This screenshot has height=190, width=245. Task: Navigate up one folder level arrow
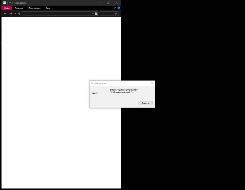pos(19,14)
